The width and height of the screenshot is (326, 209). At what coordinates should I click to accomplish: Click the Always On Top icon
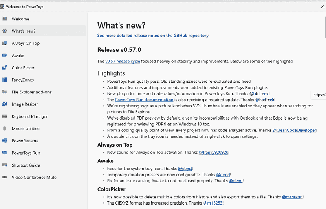coord(4,43)
